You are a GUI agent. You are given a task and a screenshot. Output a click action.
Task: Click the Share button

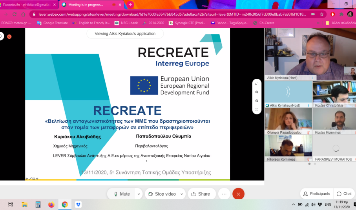(x=201, y=194)
